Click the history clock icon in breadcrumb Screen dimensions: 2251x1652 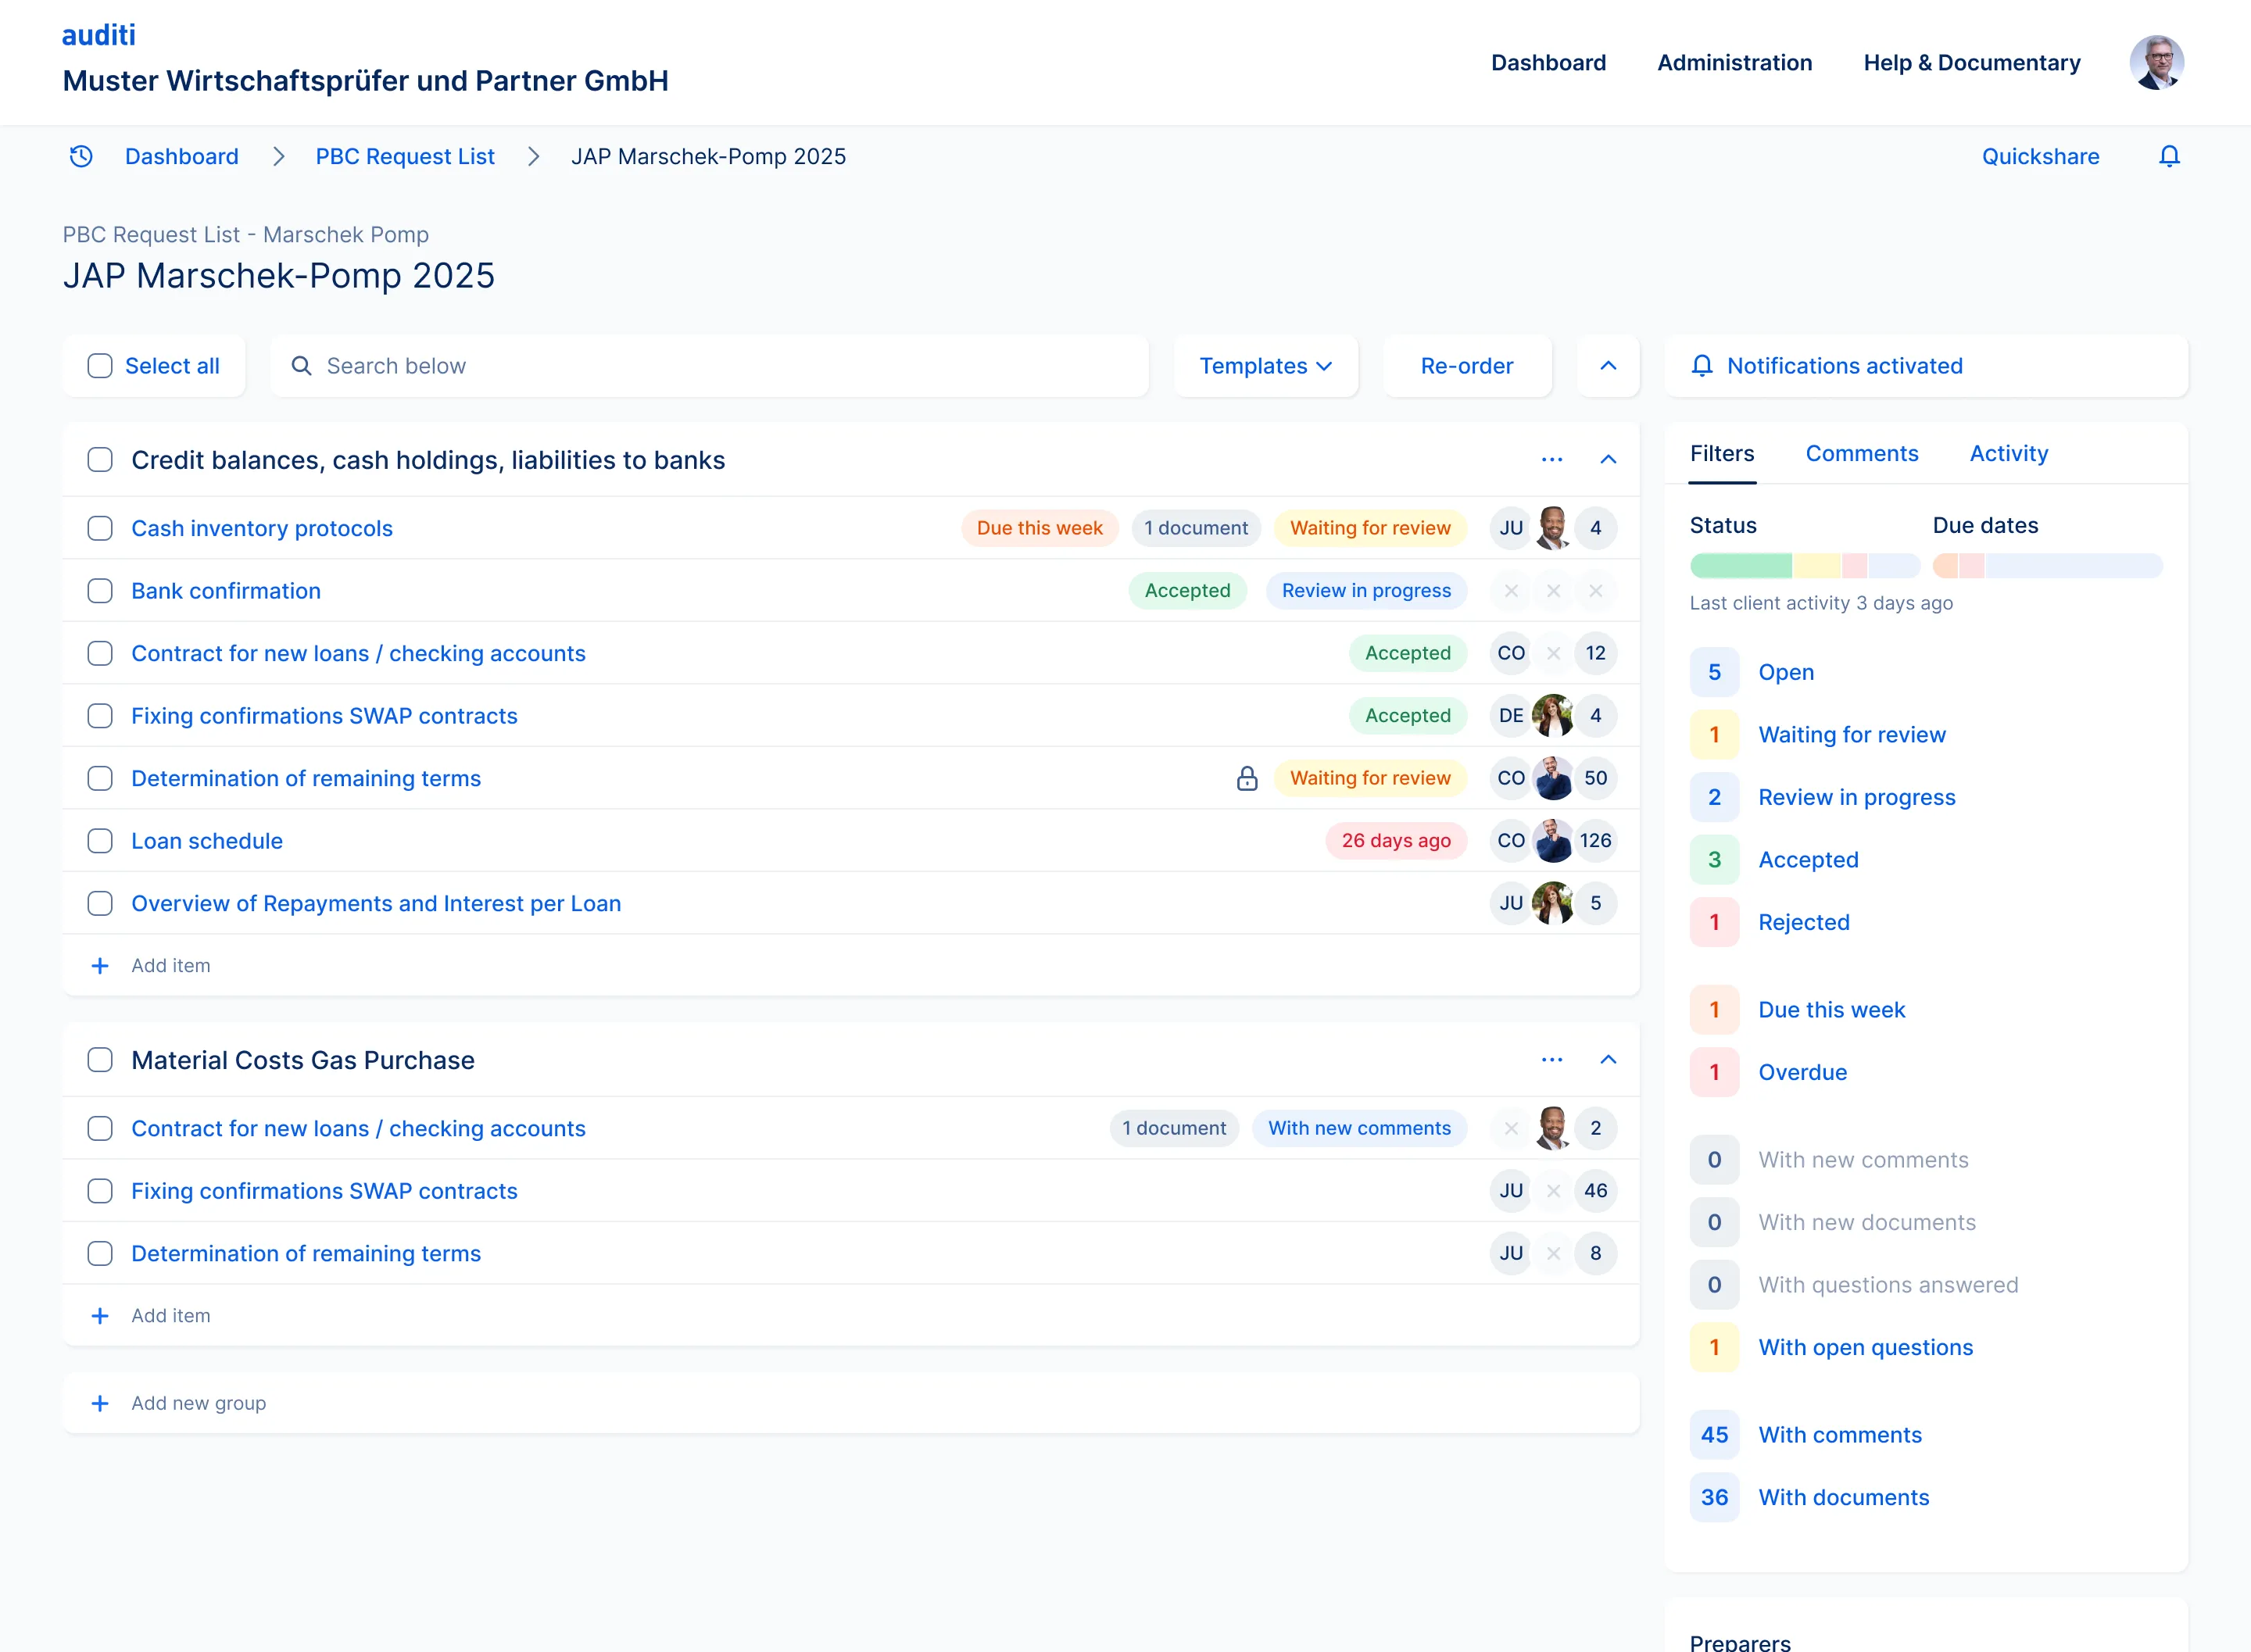point(81,156)
